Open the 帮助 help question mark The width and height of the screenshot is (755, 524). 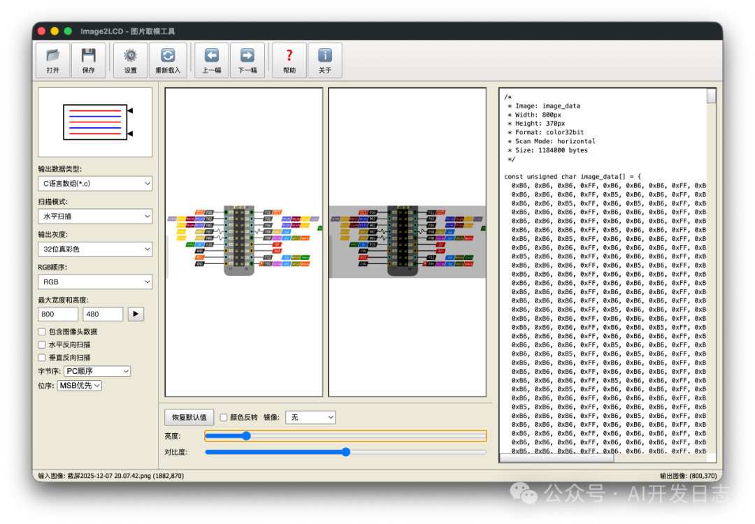(289, 60)
